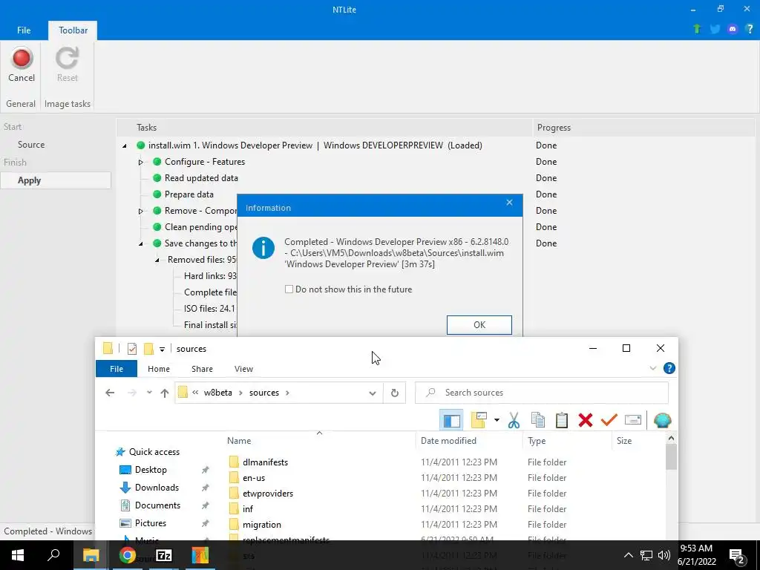This screenshot has width=760, height=570.
Task: Expand the Explorer ribbon chevron
Action: 653,368
